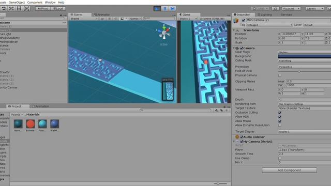Select the Scale tool in the toolbar

(x=11, y=8)
